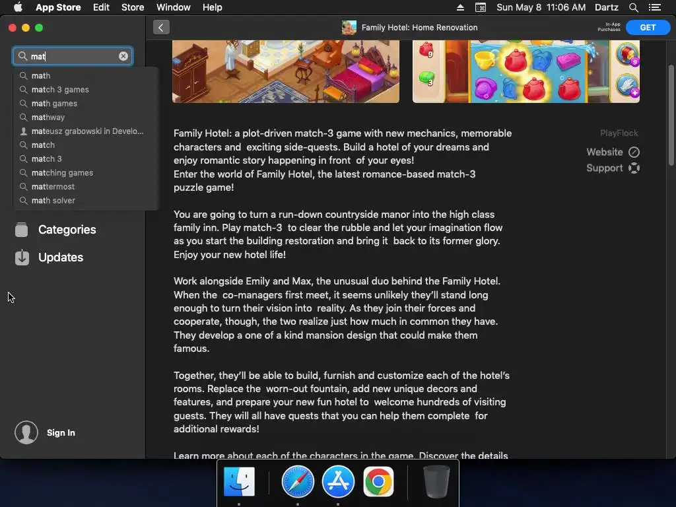The height and width of the screenshot is (507, 676).
Task: Click inside the search input field
Action: tap(73, 56)
